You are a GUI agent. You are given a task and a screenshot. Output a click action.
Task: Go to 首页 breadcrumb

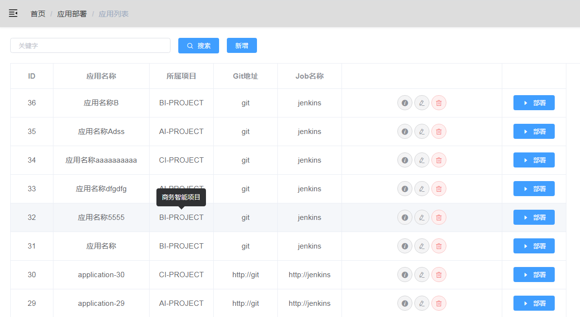pos(38,14)
